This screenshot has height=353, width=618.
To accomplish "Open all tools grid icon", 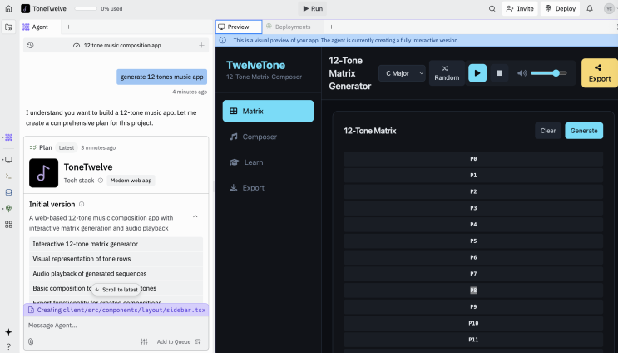I will (8, 225).
